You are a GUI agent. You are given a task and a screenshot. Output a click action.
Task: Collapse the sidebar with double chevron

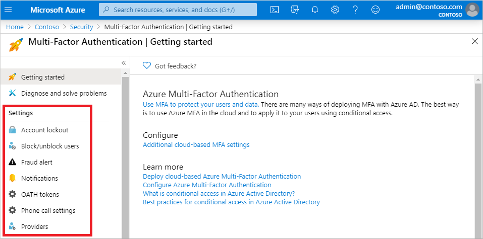(x=124, y=63)
